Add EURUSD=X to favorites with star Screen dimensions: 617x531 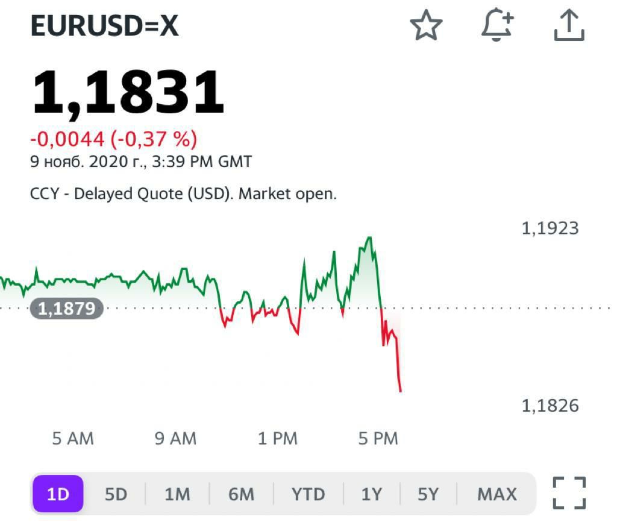pyautogui.click(x=426, y=27)
